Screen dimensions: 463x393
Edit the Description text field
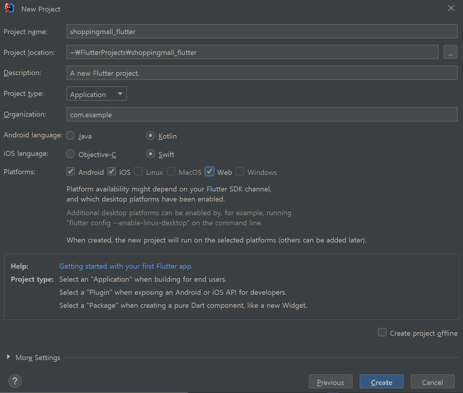pos(262,73)
